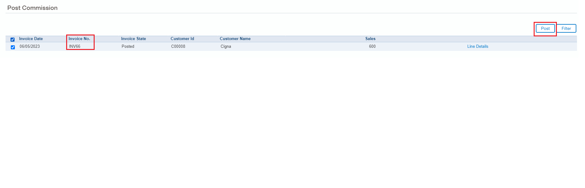
Task: Click the Customer Id column header
Action: click(182, 39)
